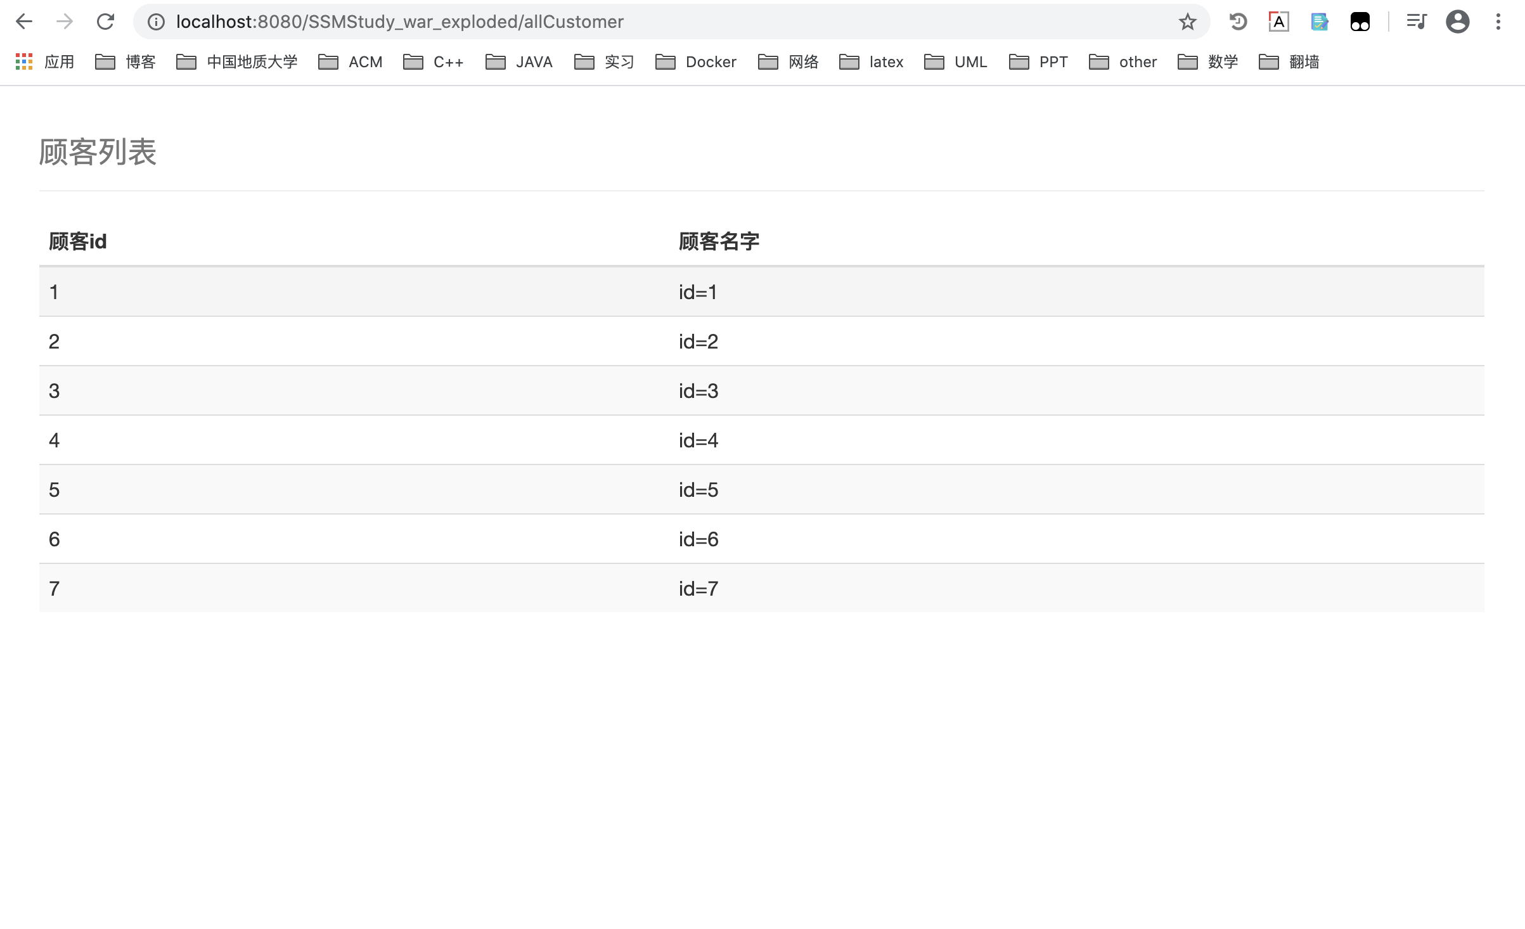The image size is (1525, 929).
Task: Open the user profile avatar
Action: 1457,22
